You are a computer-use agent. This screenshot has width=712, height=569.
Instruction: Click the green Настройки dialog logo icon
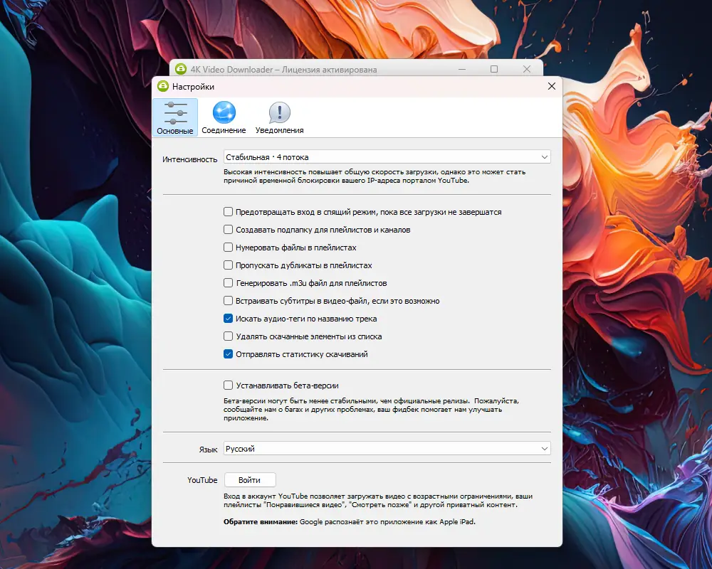(162, 86)
